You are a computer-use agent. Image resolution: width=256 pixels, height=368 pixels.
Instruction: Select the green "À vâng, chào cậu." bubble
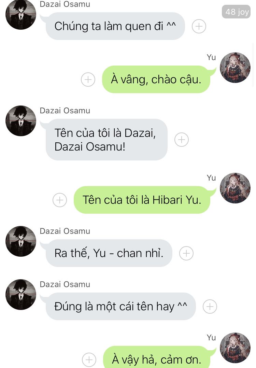coord(156,79)
